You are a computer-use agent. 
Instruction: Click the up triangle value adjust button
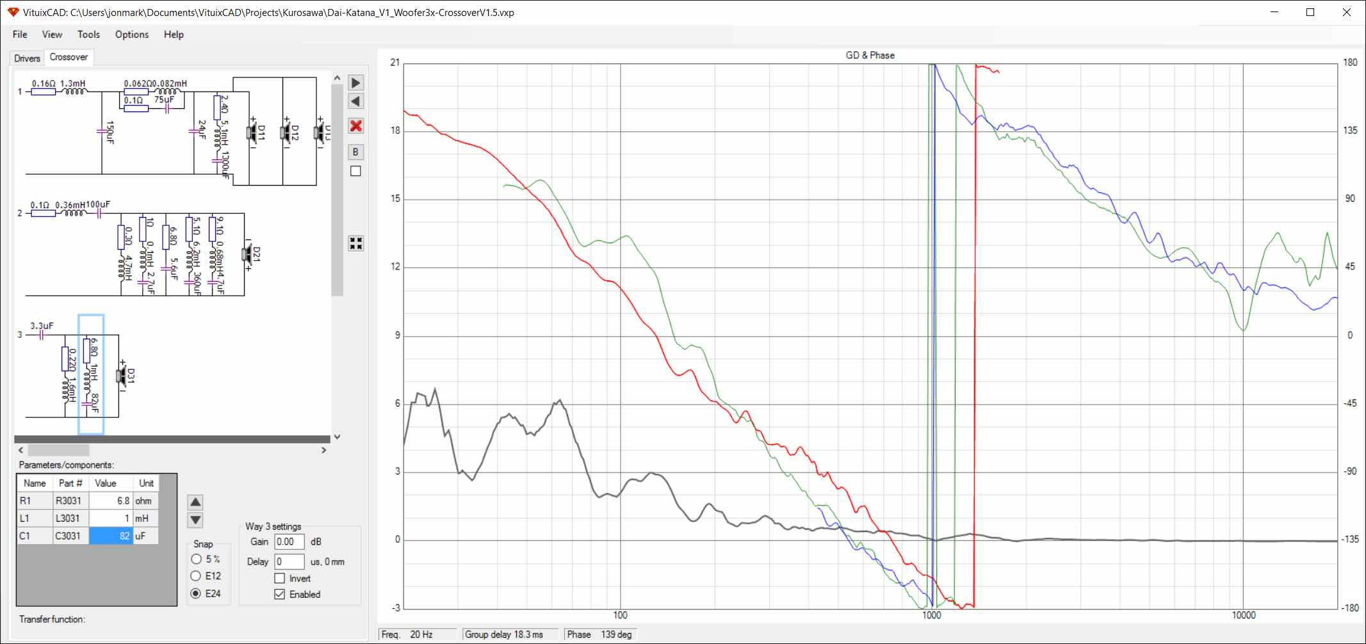pos(196,502)
